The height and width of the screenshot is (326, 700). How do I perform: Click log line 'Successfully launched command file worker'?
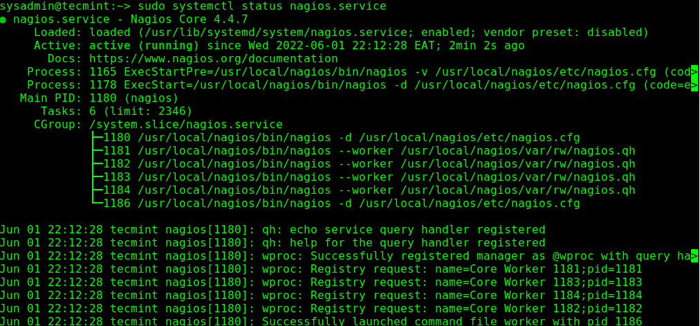pyautogui.click(x=321, y=322)
